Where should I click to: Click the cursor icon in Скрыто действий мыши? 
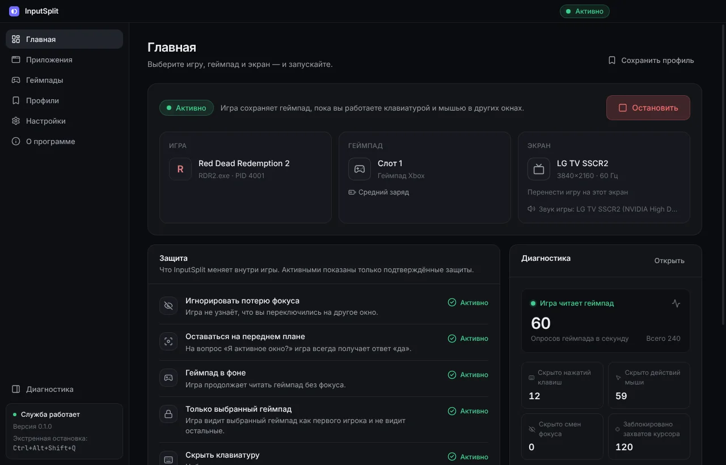tap(619, 378)
